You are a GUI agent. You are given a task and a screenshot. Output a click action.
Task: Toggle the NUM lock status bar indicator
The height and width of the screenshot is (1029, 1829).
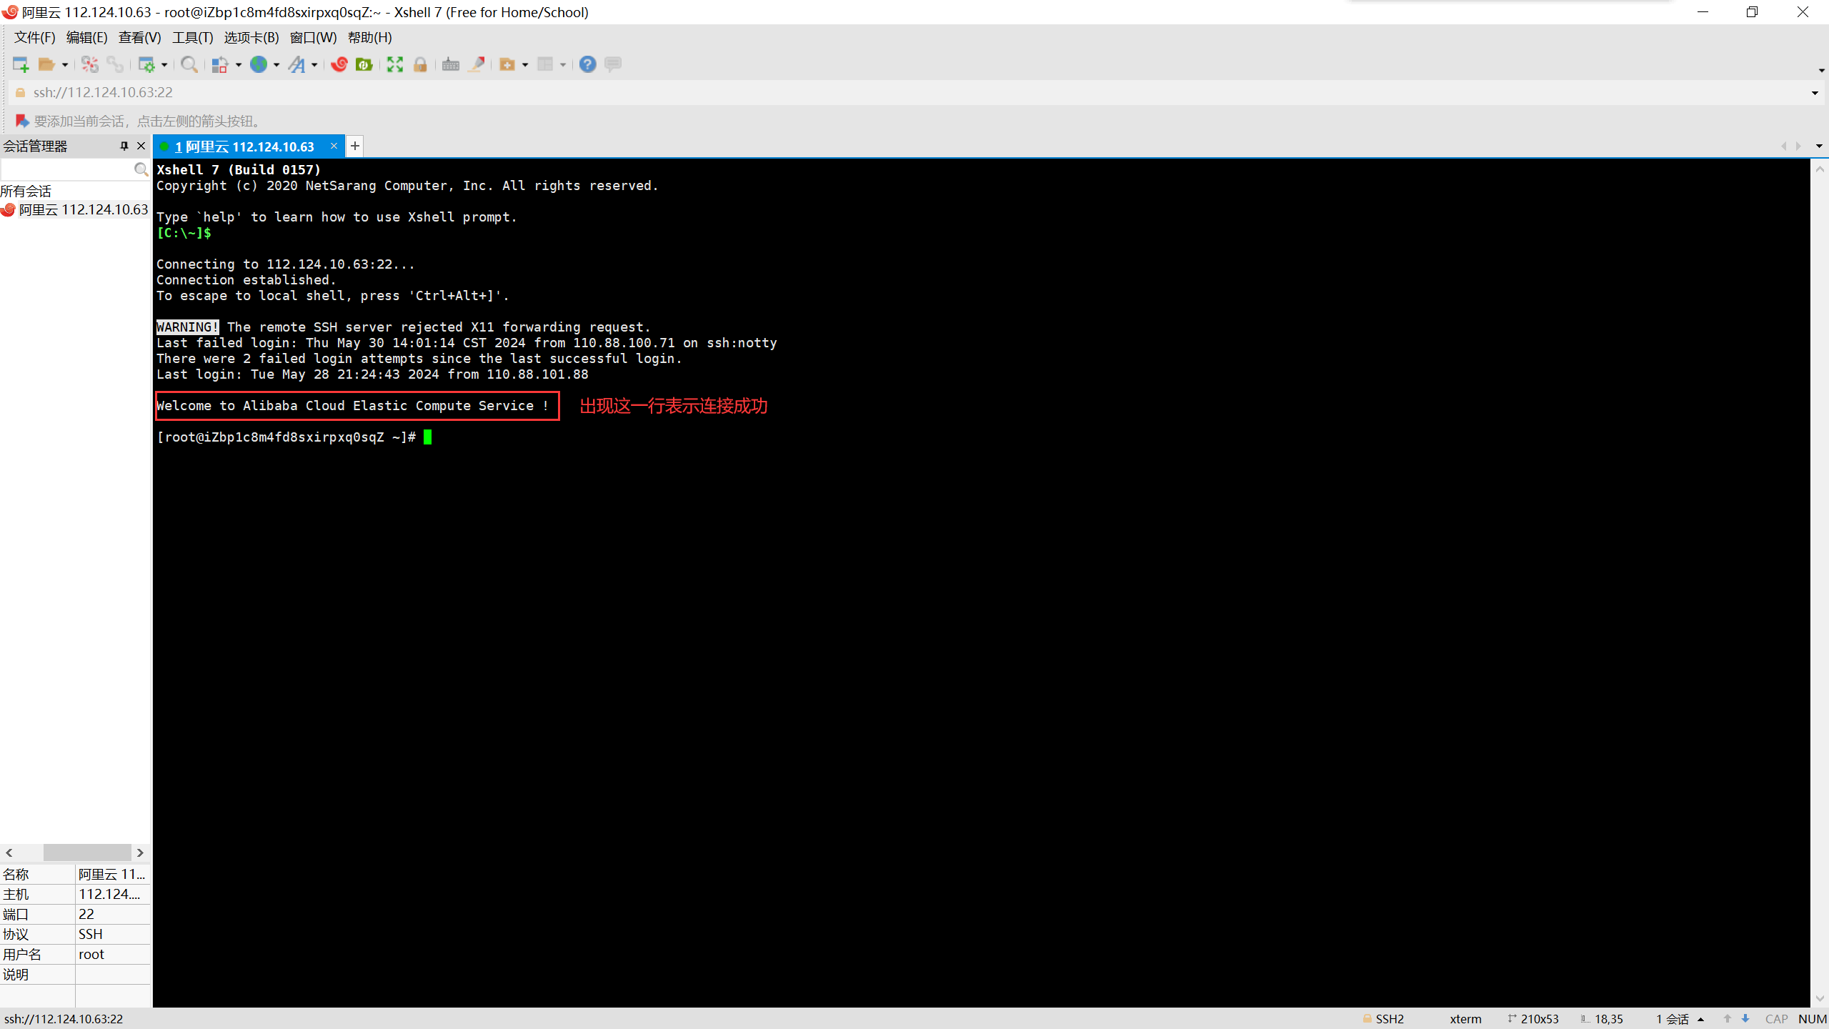click(1810, 1019)
